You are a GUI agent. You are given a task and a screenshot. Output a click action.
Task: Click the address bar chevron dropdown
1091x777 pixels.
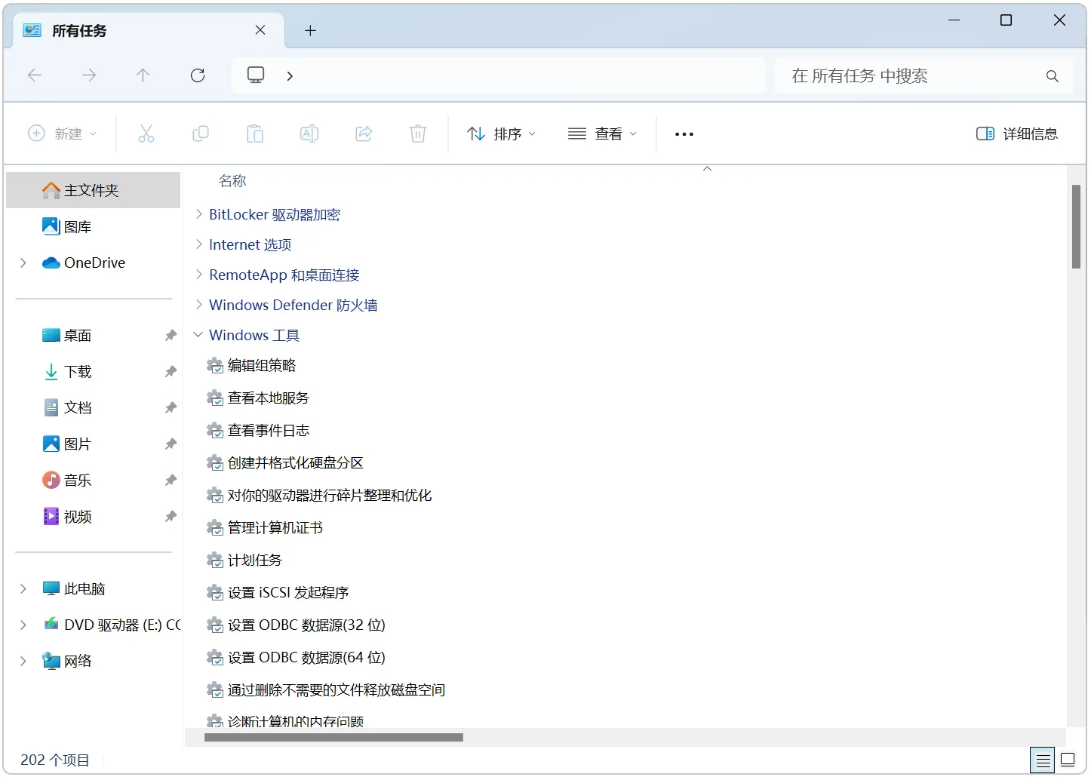pos(290,75)
